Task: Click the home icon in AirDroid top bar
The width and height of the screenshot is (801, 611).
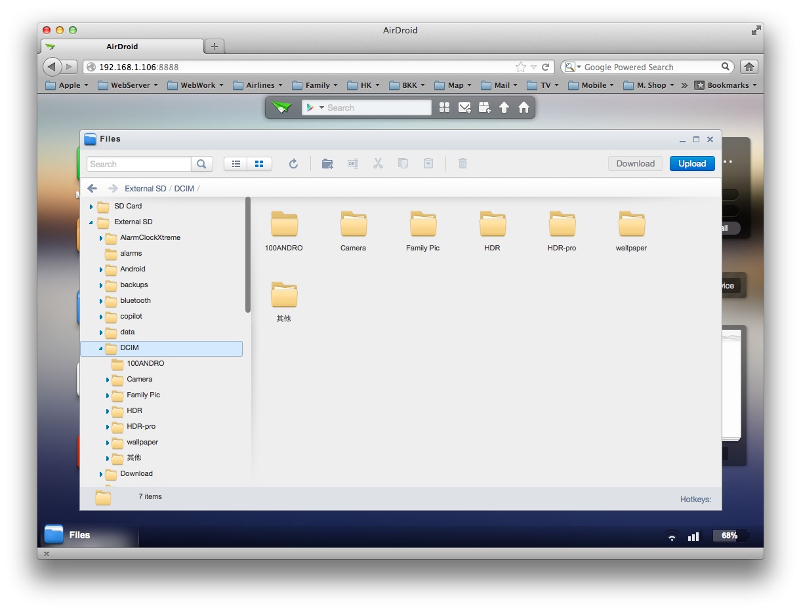Action: tap(524, 108)
